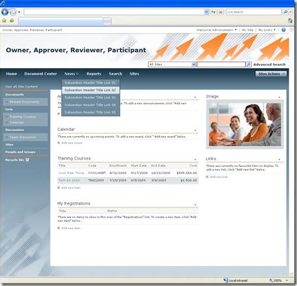Click the Add to Favorites icon
The width and height of the screenshot is (297, 286).
pos(12,21)
